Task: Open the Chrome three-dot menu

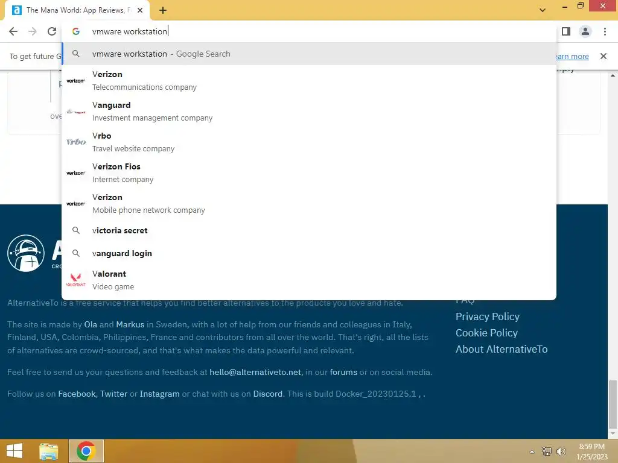Action: click(x=605, y=31)
